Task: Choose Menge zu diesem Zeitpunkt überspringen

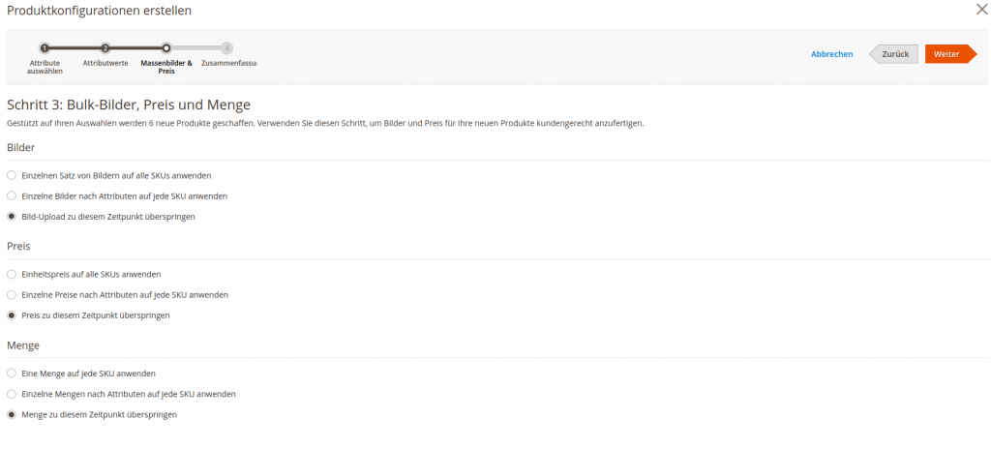Action: click(12, 414)
